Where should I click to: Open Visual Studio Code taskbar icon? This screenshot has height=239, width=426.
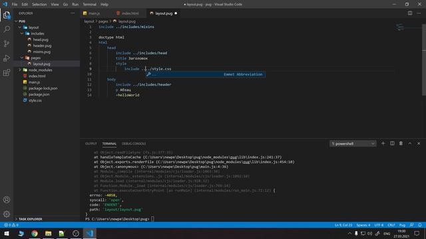(90, 233)
